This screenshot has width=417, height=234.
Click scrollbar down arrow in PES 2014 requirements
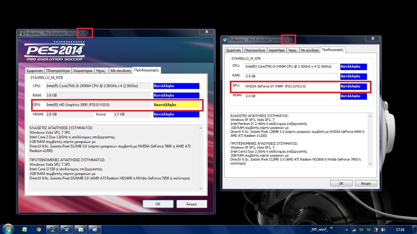tap(201, 189)
